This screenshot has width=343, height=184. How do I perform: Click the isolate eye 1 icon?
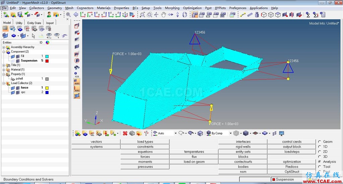57,35
